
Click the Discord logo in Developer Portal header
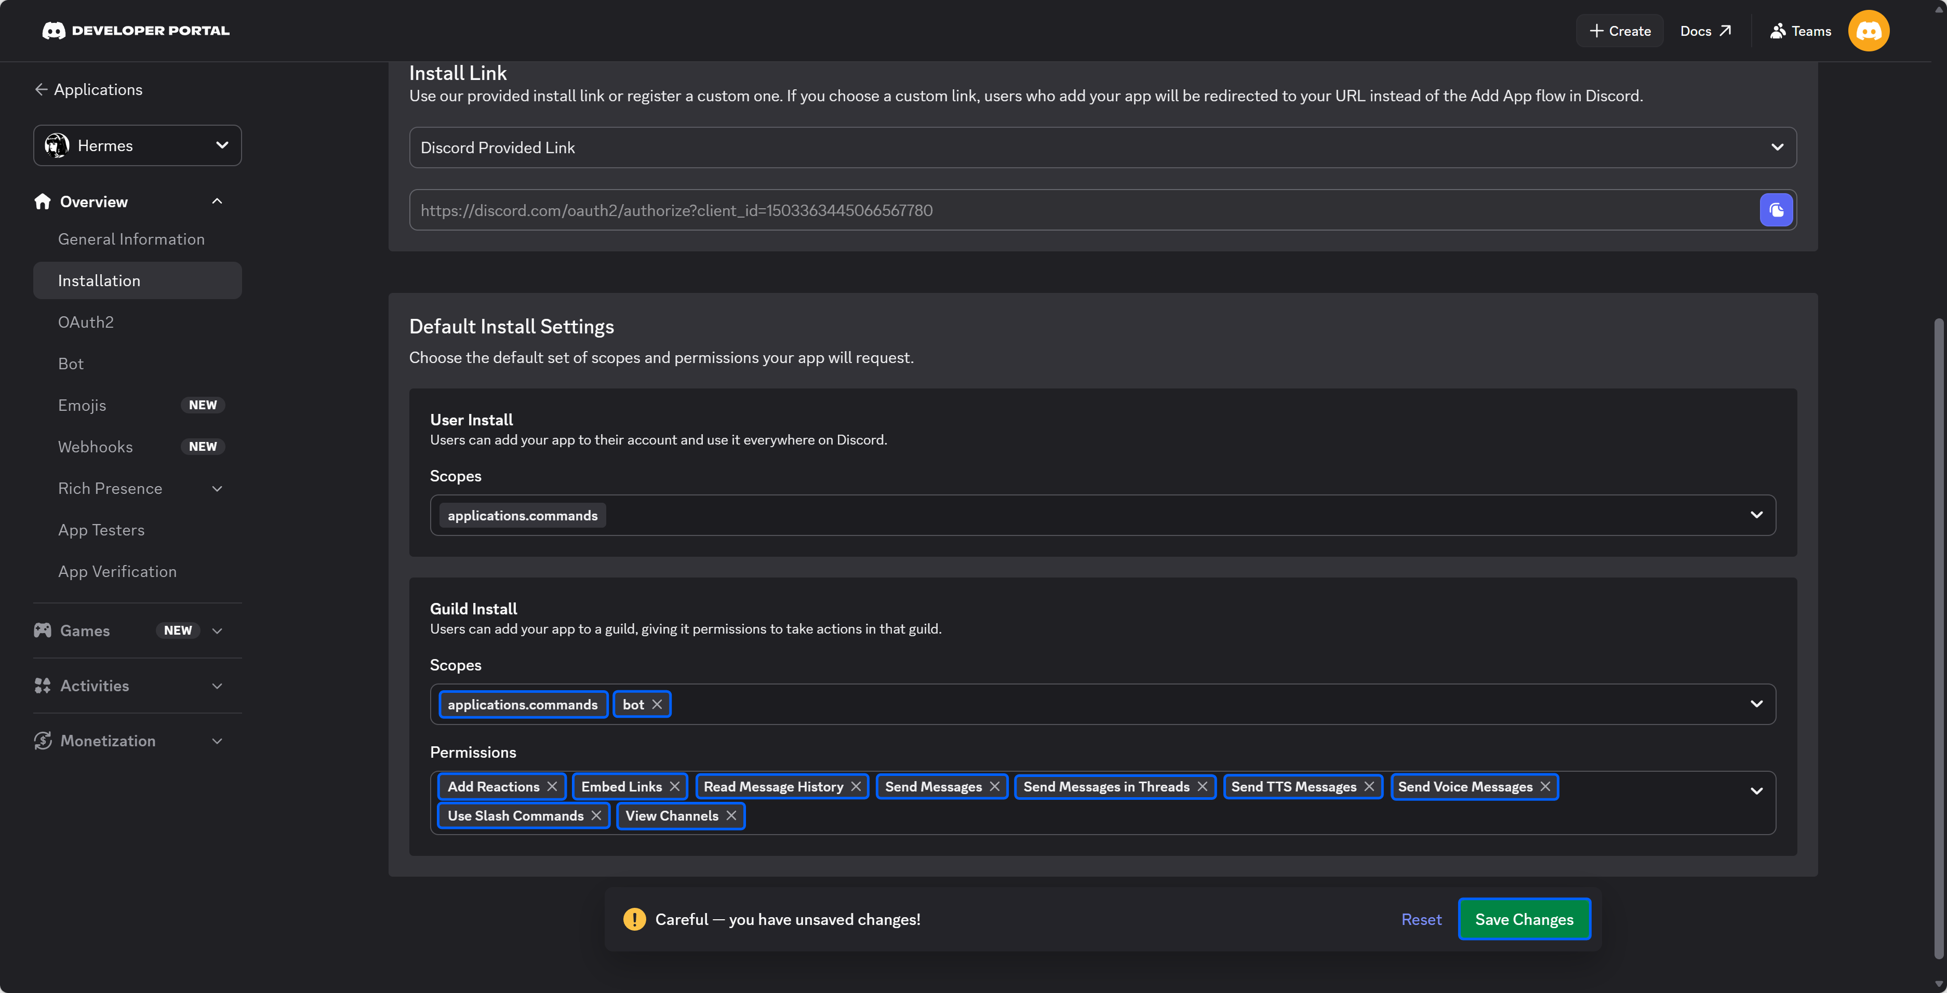pyautogui.click(x=53, y=30)
